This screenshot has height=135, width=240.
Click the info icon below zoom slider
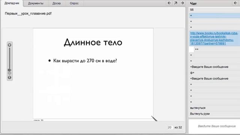[x=9, y=78]
